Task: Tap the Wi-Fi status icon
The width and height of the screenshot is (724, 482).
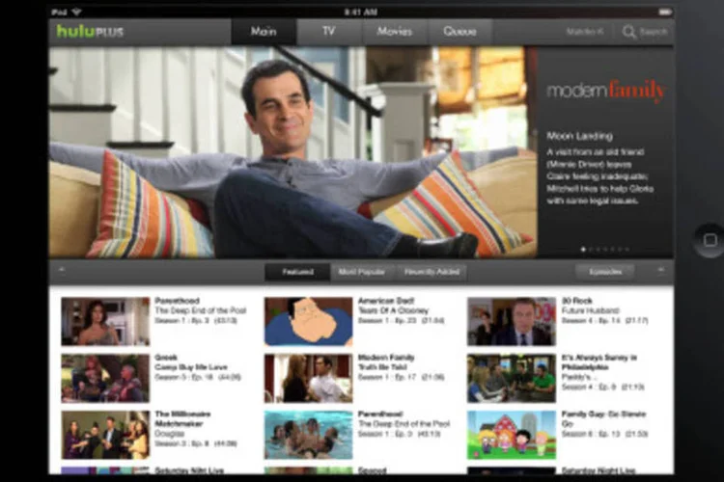Action: point(76,12)
